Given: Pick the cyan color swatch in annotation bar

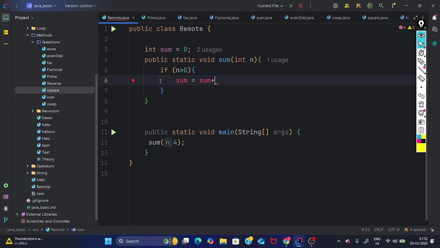Looking at the screenshot, I should click(x=419, y=137).
